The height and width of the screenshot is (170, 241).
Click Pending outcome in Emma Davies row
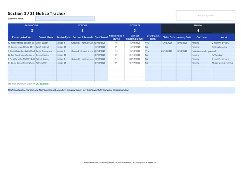[202, 55]
